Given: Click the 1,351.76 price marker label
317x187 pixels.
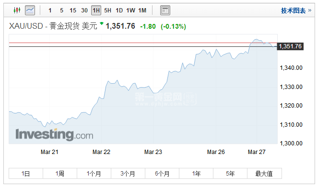Looking at the screenshot, I should [290, 46].
